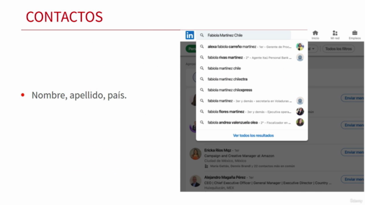This screenshot has width=365, height=205.
Task: Open Todos los filtros button
Action: [x=338, y=49]
